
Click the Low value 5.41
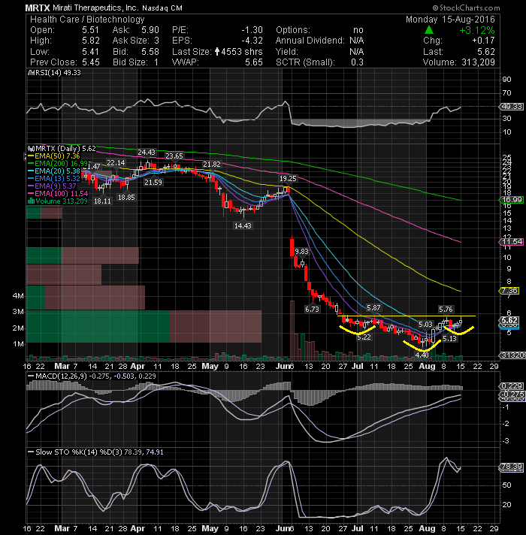tap(90, 52)
